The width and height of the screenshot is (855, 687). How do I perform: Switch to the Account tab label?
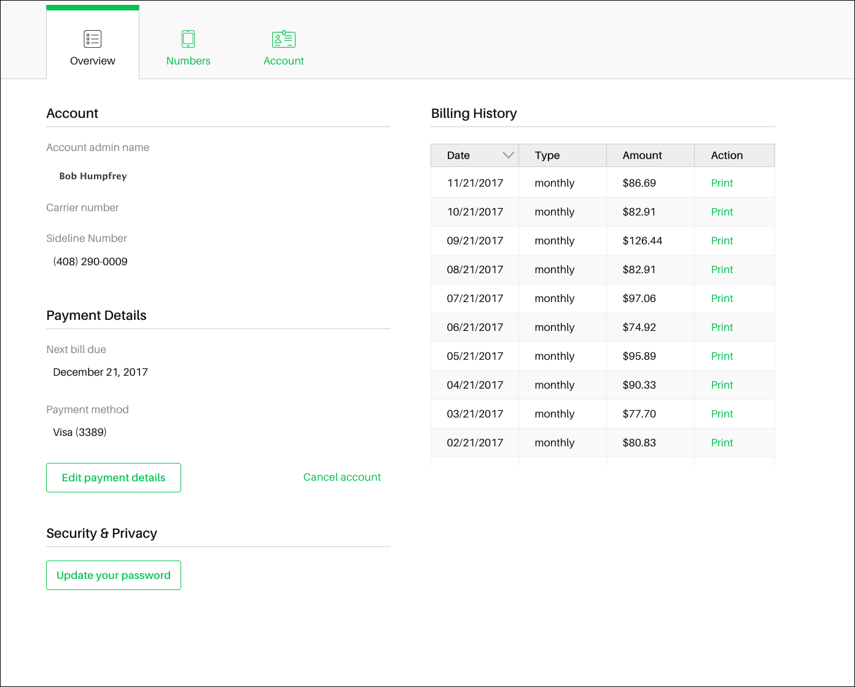tap(284, 61)
